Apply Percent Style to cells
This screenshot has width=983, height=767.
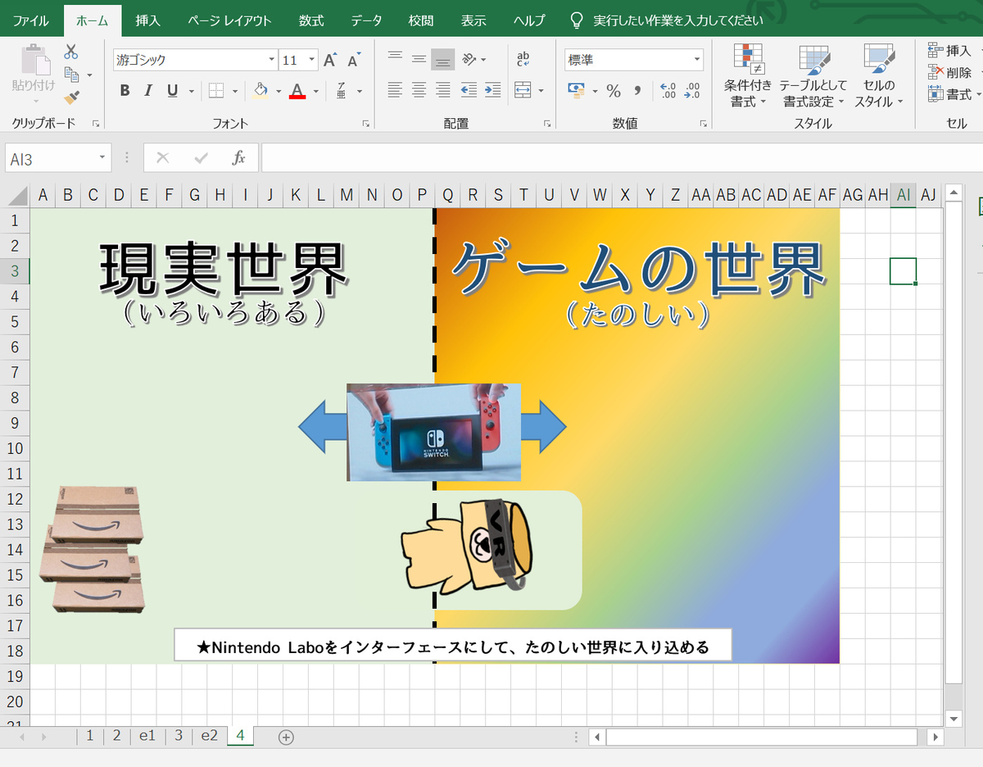pos(614,91)
